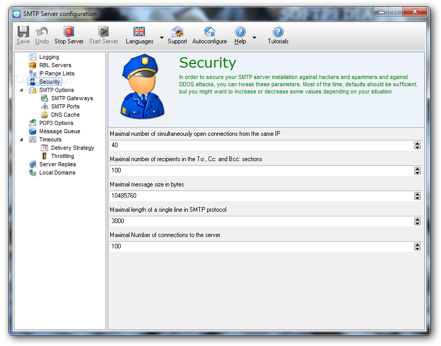Adjust message size spinner
Viewport: 441px width, 346px height.
click(x=417, y=196)
